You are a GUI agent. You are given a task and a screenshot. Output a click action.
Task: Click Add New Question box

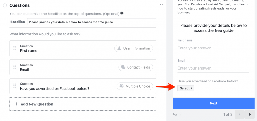83,104
